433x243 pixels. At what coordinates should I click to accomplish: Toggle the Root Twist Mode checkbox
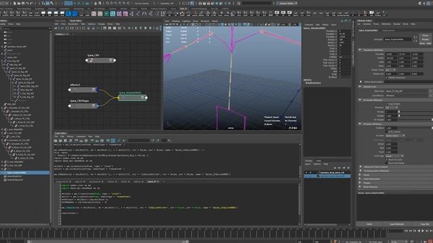tap(386, 163)
